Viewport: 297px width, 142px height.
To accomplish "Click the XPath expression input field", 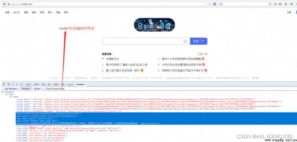I will [x=170, y=89].
